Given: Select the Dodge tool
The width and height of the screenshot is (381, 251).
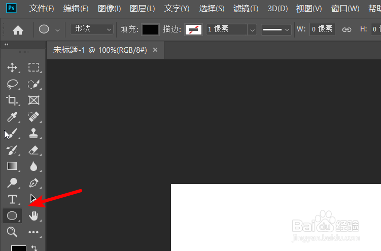Looking at the screenshot, I should (x=12, y=183).
